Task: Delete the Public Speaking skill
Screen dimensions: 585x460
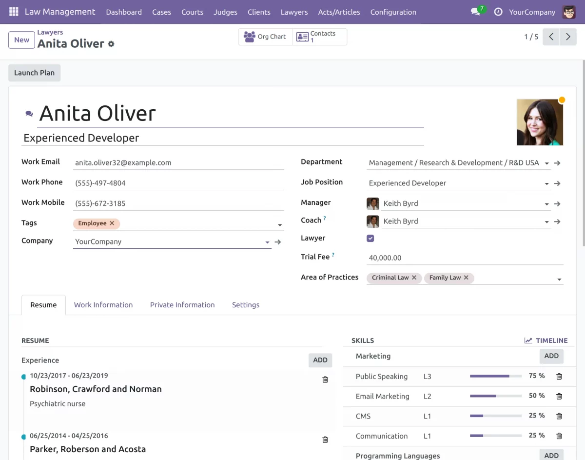Action: tap(559, 377)
